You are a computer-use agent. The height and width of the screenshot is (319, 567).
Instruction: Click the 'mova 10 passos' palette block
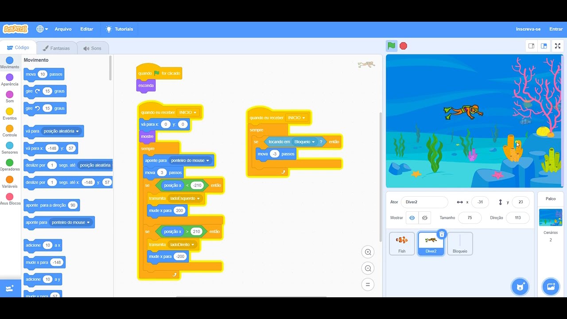tap(44, 74)
